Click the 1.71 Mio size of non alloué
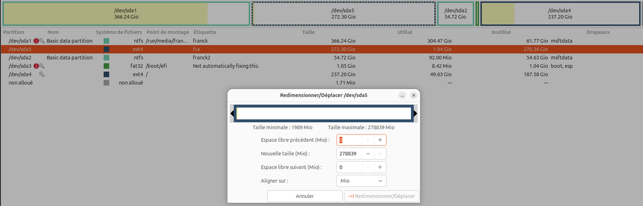This screenshot has width=643, height=206. 345,82
